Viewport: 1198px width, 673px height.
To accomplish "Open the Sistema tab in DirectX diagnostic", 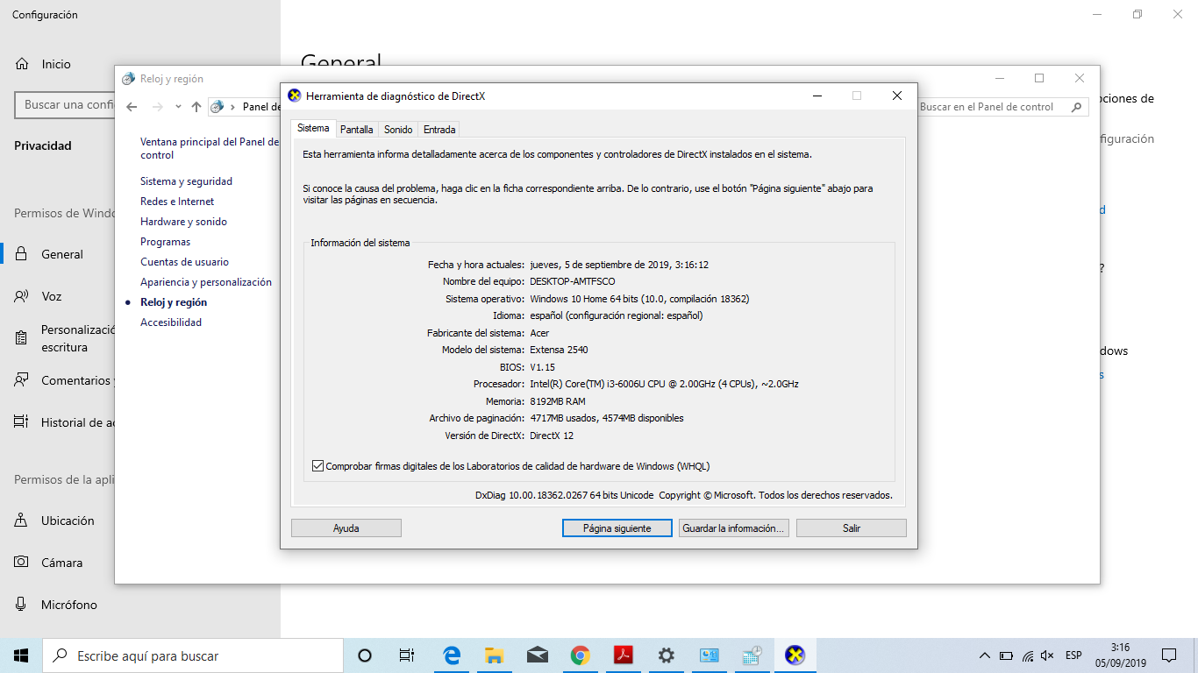I will click(x=313, y=128).
